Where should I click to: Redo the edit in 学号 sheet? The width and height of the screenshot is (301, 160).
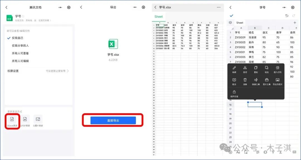click(293, 16)
